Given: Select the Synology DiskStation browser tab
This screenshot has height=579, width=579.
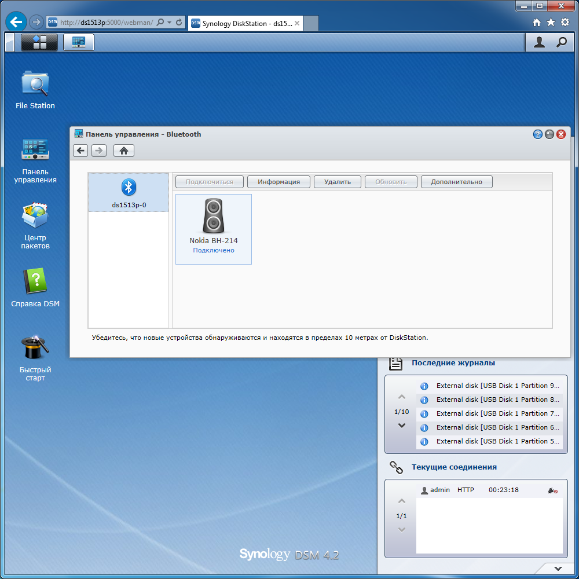Looking at the screenshot, I should (x=245, y=23).
